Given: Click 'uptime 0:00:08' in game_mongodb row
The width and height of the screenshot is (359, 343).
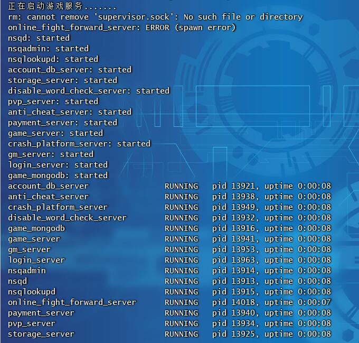Looking at the screenshot, I should [x=298, y=228].
